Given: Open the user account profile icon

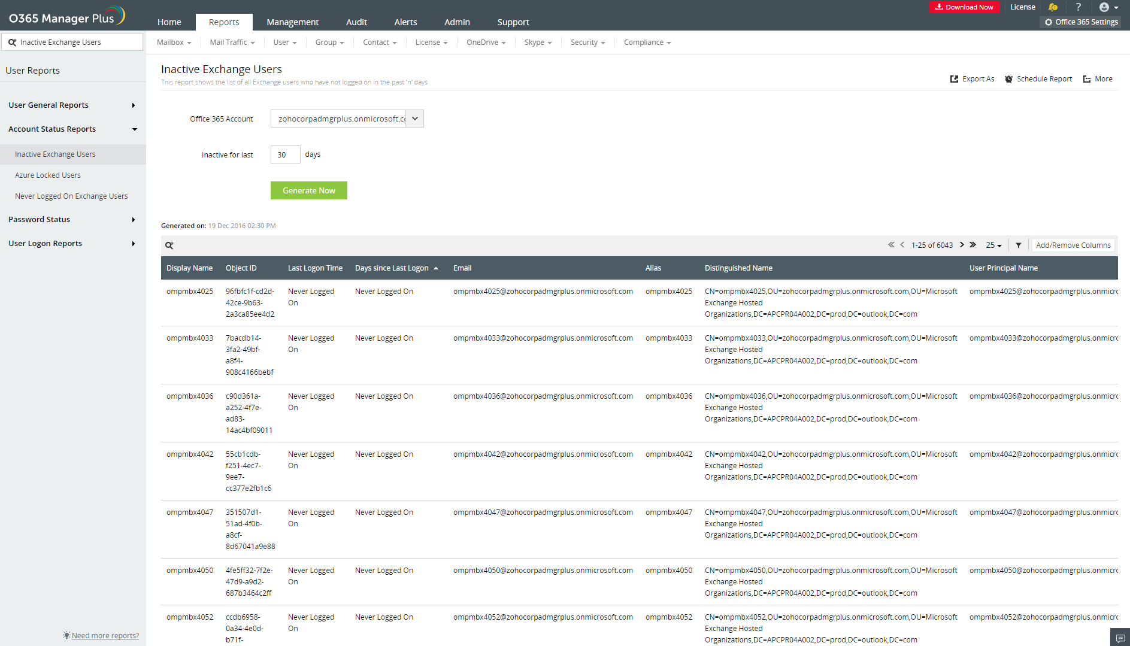Looking at the screenshot, I should click(1104, 7).
